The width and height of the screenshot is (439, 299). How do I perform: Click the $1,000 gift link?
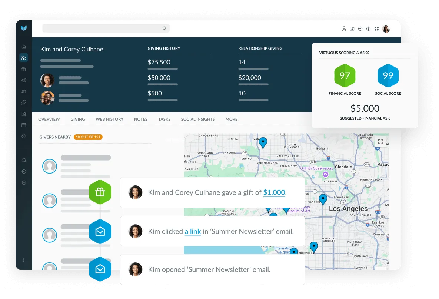(x=274, y=192)
